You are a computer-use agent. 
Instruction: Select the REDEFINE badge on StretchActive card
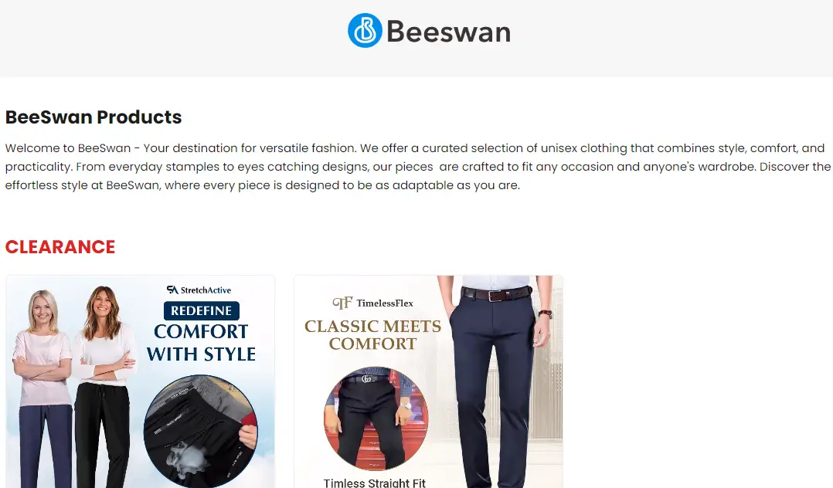pyautogui.click(x=202, y=310)
